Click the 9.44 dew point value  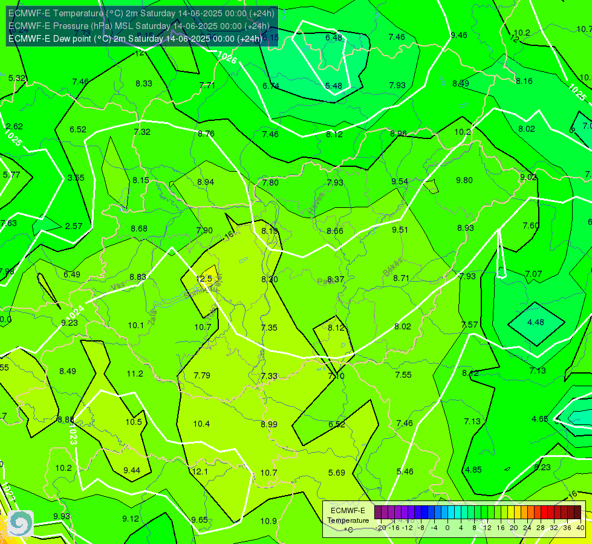pyautogui.click(x=132, y=470)
